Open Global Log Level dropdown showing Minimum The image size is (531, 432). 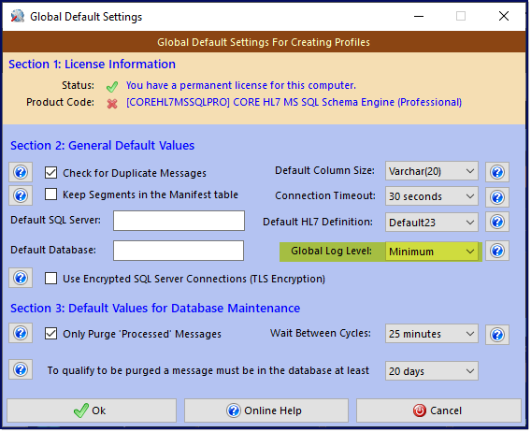coord(432,252)
